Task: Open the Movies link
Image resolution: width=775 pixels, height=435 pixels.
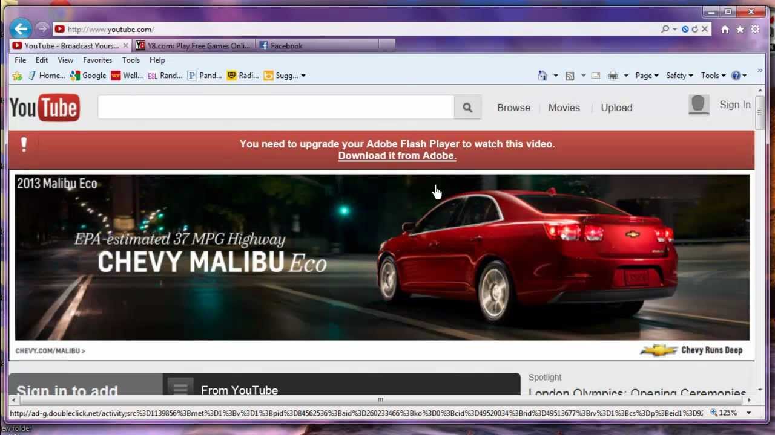Action: [564, 108]
